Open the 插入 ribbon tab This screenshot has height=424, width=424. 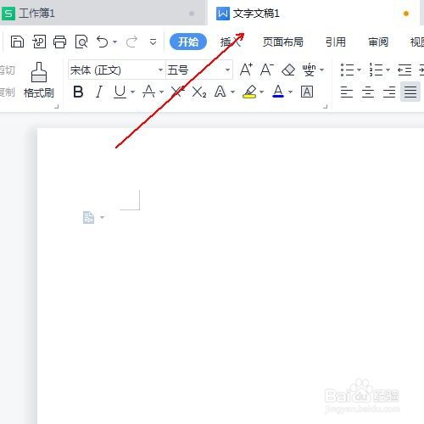tap(231, 42)
